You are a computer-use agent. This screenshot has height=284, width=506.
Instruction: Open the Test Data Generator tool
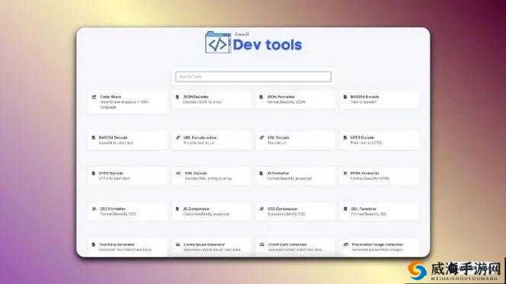128,247
